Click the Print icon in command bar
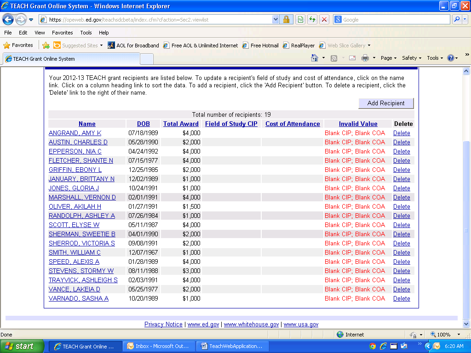This screenshot has height=353, width=471. click(x=365, y=58)
